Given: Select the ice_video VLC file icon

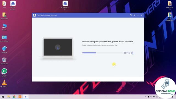Looking at the screenshot, I should click(x=4, y=83).
